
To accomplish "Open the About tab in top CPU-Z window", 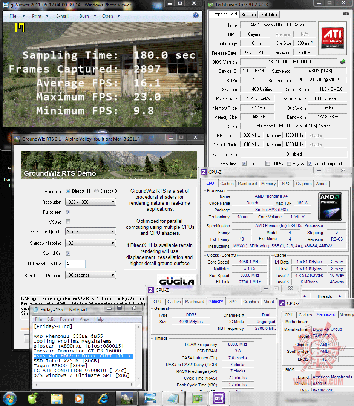I will [321, 184].
